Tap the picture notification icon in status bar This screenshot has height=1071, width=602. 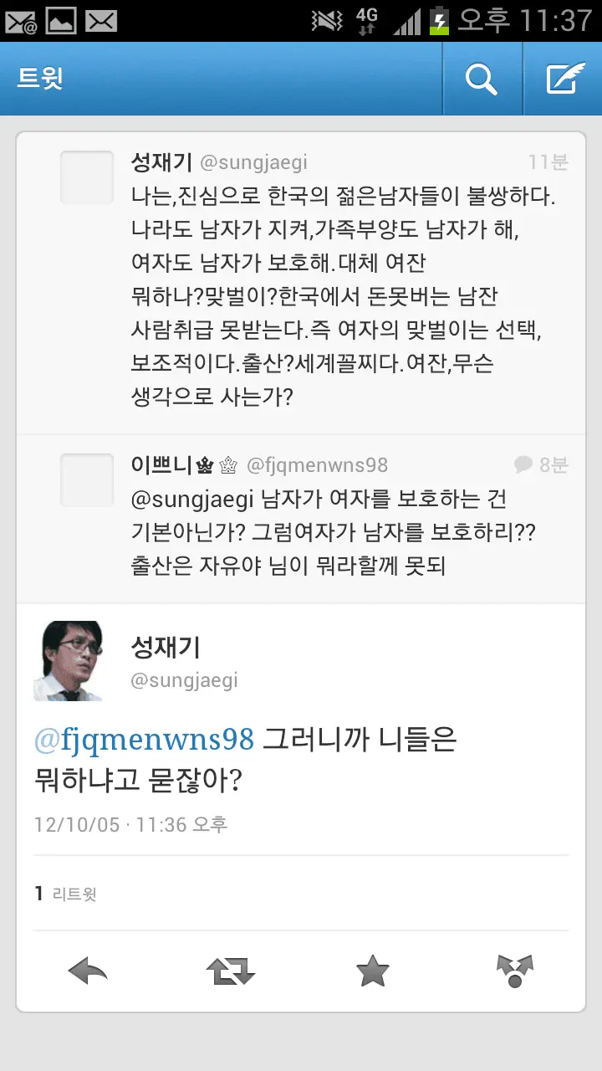click(x=61, y=20)
